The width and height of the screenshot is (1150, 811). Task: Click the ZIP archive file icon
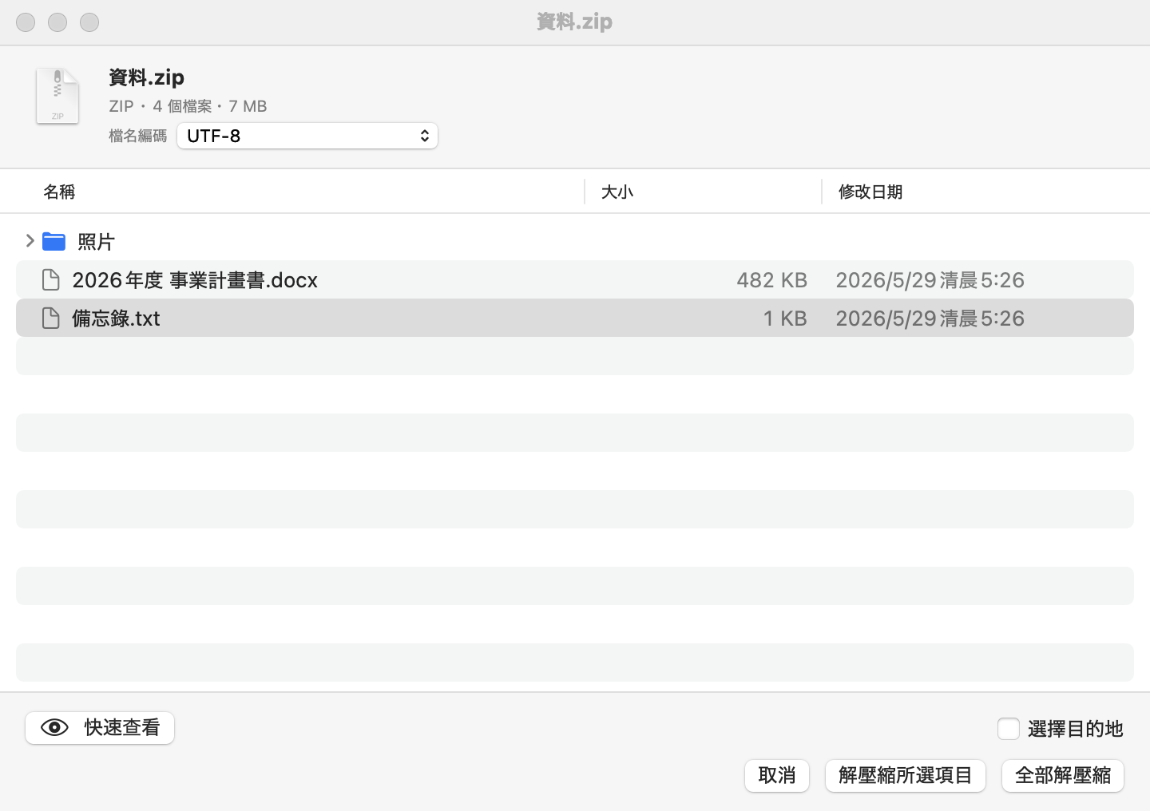tap(57, 96)
